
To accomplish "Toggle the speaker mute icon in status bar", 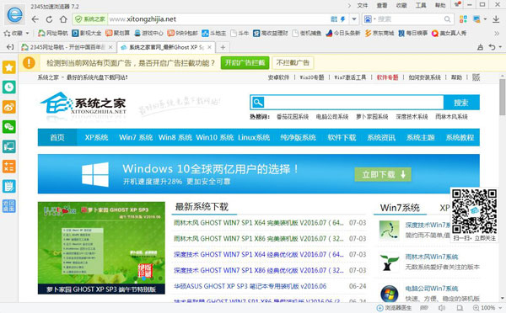I will coord(442,308).
